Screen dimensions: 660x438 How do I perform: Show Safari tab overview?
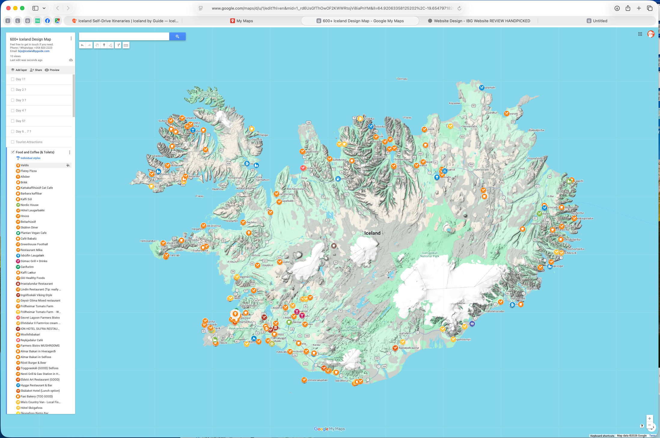tap(650, 8)
